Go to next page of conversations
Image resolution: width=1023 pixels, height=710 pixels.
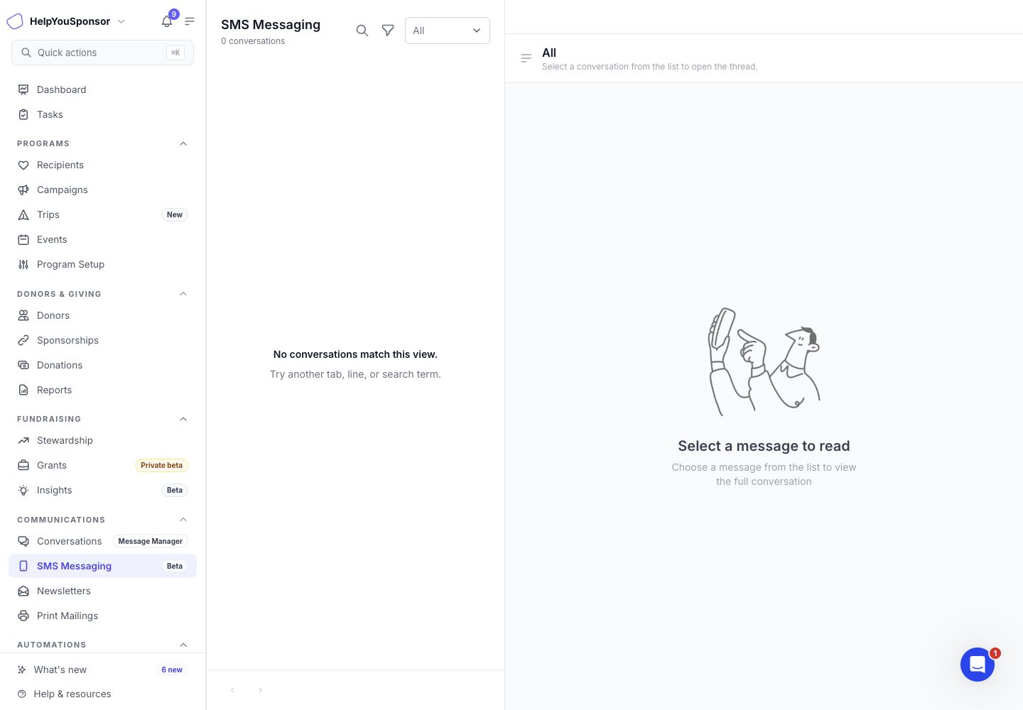(x=261, y=690)
